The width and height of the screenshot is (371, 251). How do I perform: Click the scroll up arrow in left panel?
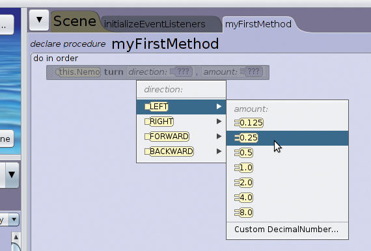tap(16, 237)
